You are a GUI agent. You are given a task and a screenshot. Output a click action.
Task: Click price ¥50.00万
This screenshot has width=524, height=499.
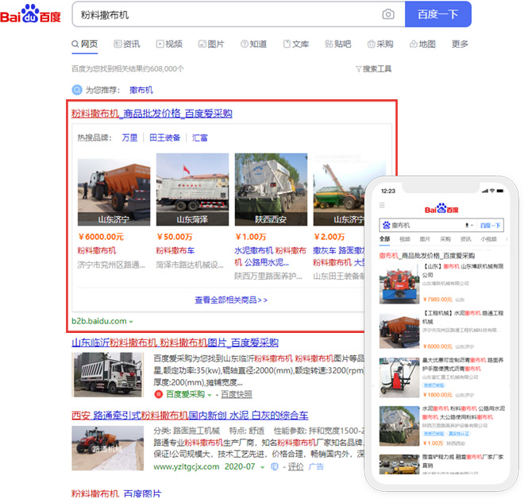coord(175,237)
